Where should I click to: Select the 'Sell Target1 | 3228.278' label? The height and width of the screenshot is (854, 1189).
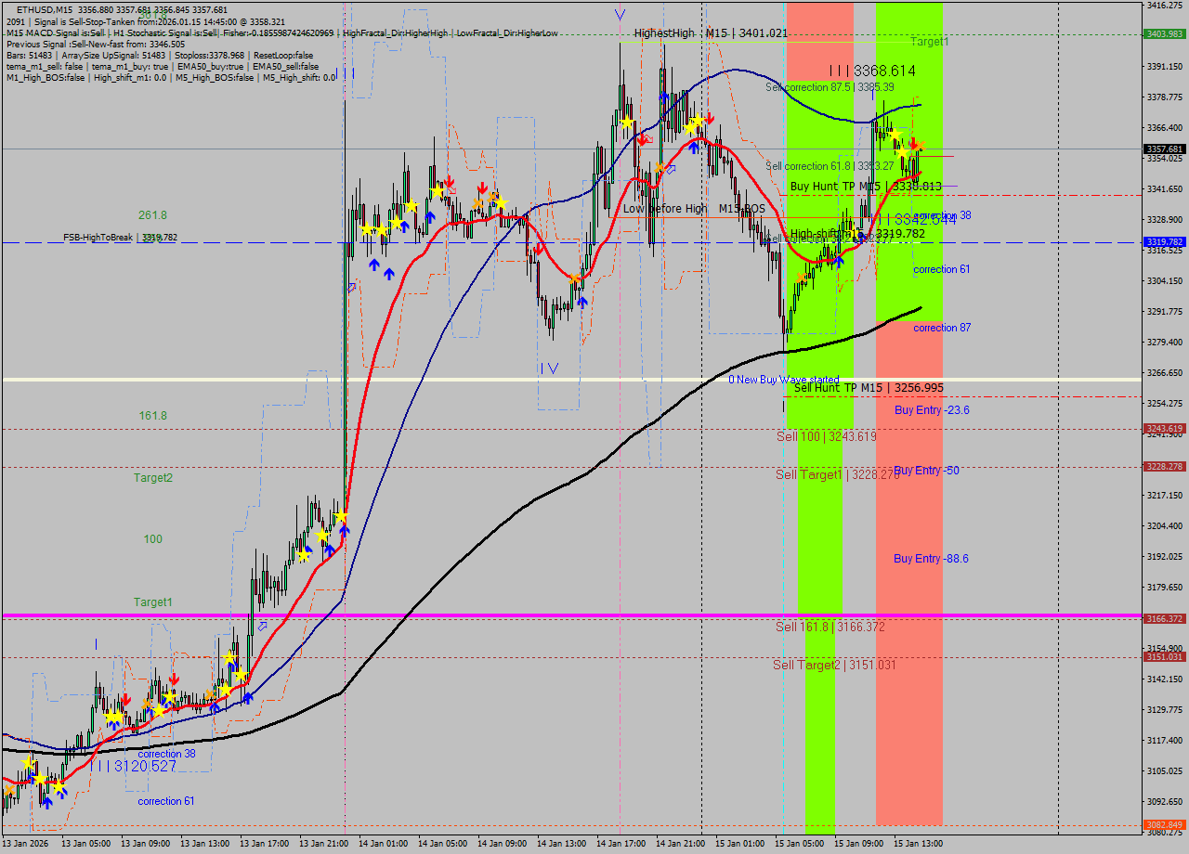(x=838, y=474)
